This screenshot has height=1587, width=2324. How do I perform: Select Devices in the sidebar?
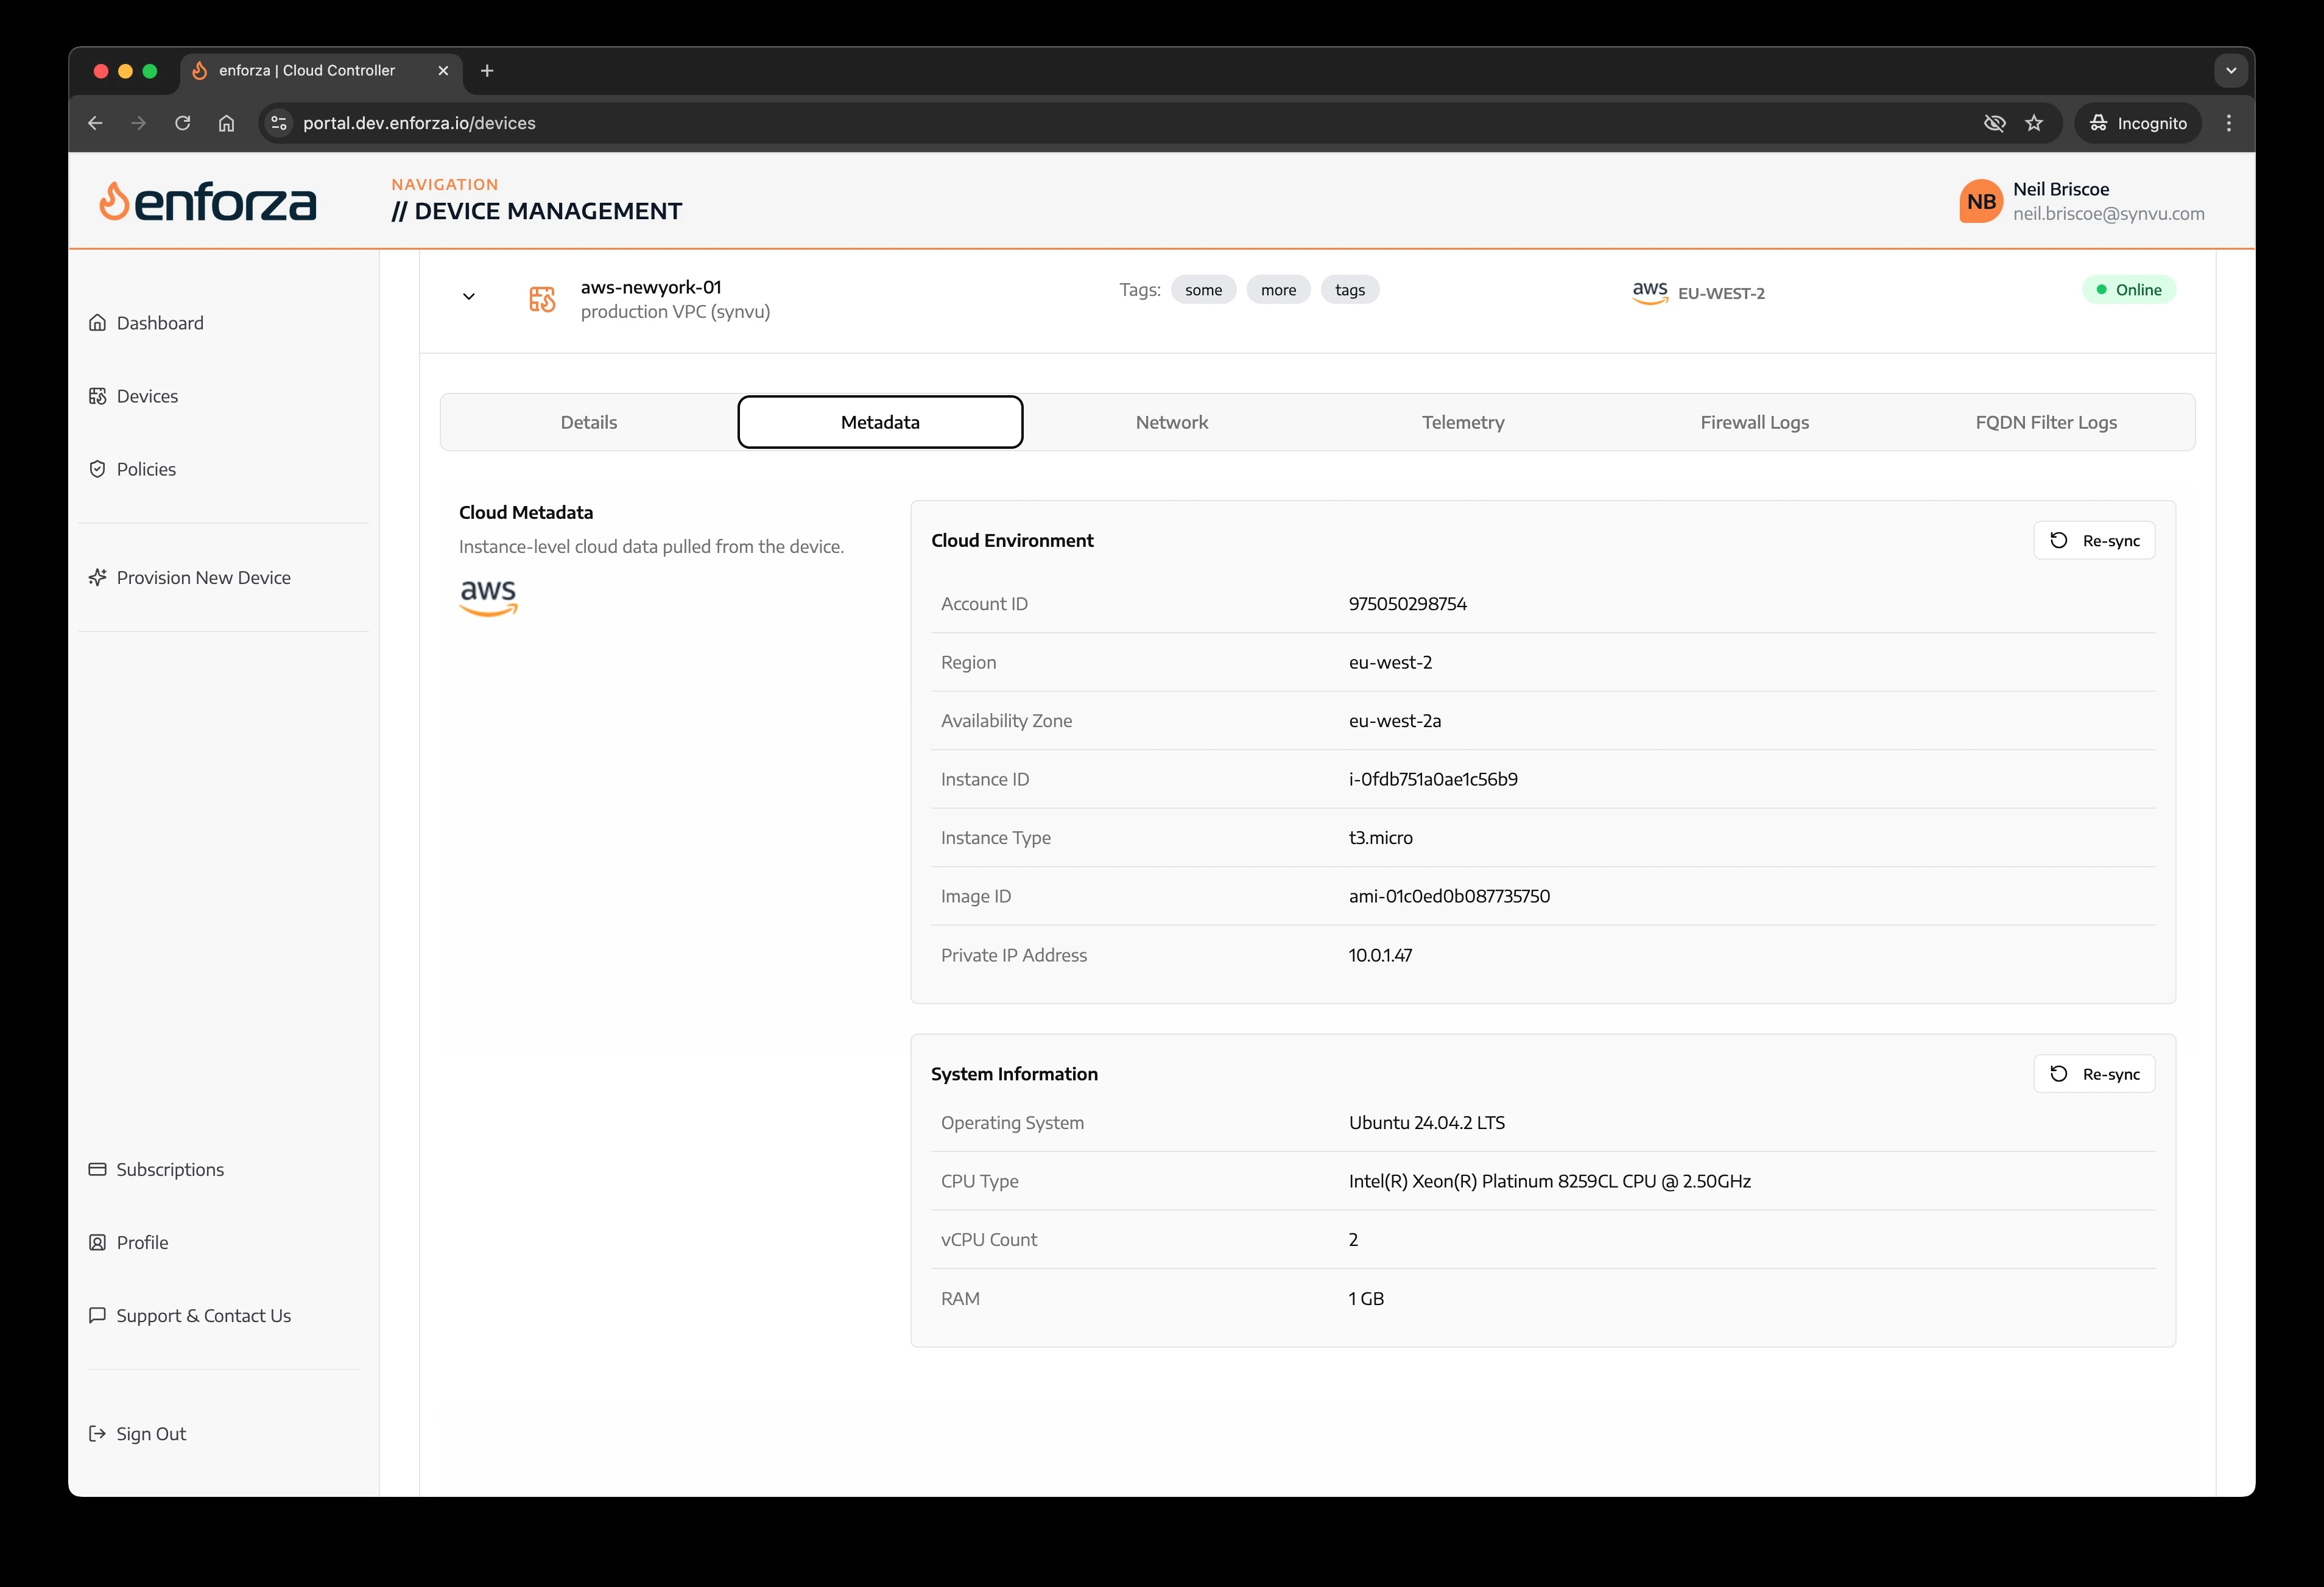(147, 395)
